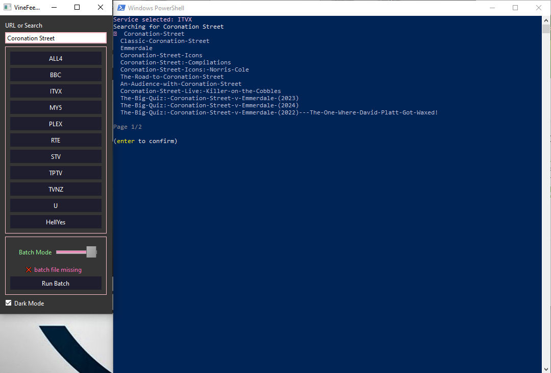Image resolution: width=551 pixels, height=373 pixels.
Task: Select the PLEX service button
Action: pyautogui.click(x=56, y=124)
